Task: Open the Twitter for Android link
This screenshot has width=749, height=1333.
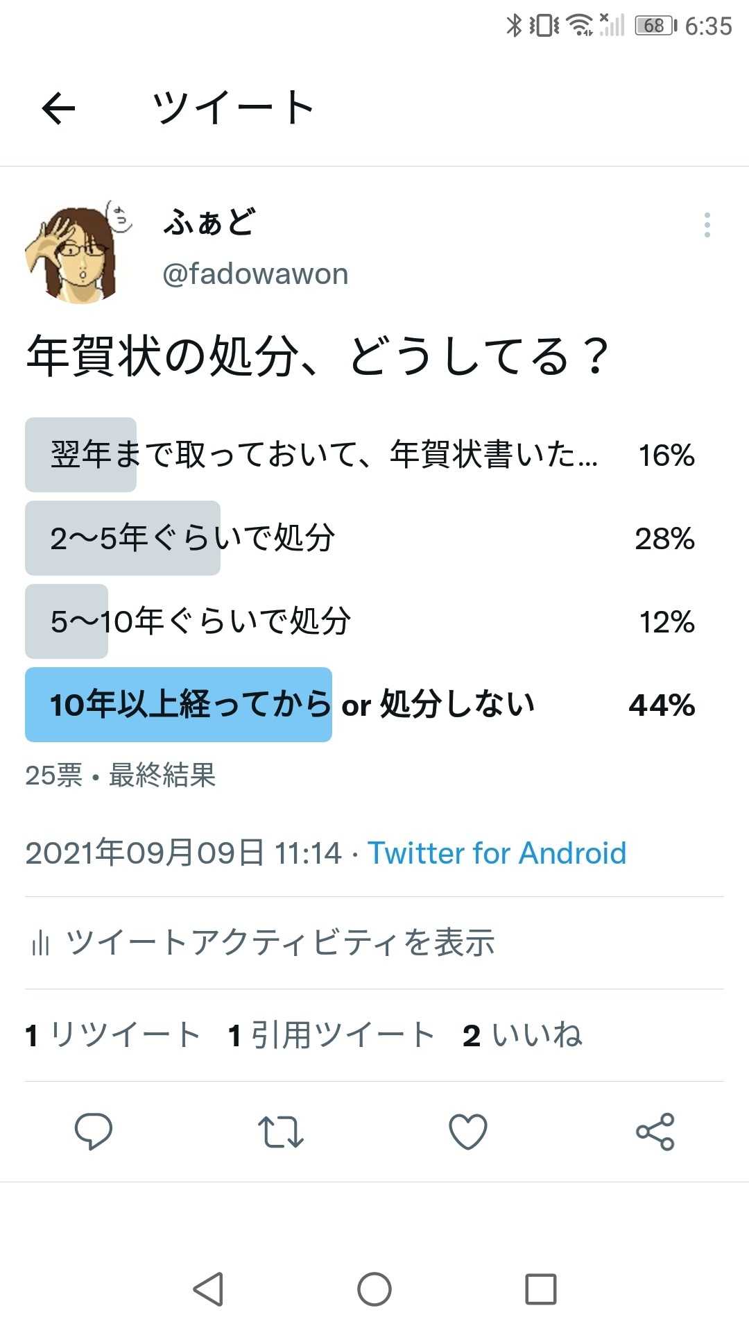Action: pos(497,853)
